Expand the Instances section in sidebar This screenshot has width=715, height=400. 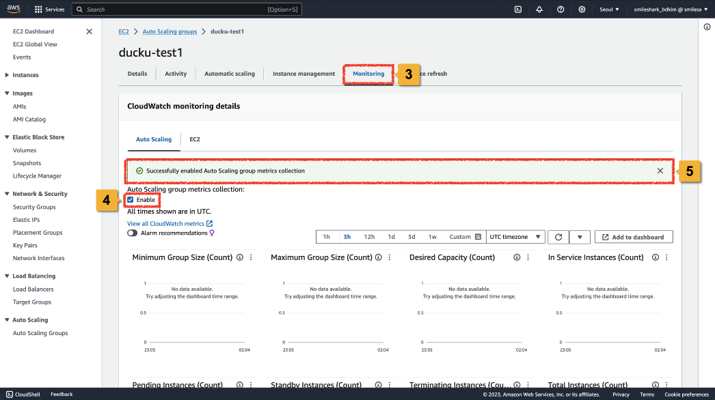click(x=8, y=75)
